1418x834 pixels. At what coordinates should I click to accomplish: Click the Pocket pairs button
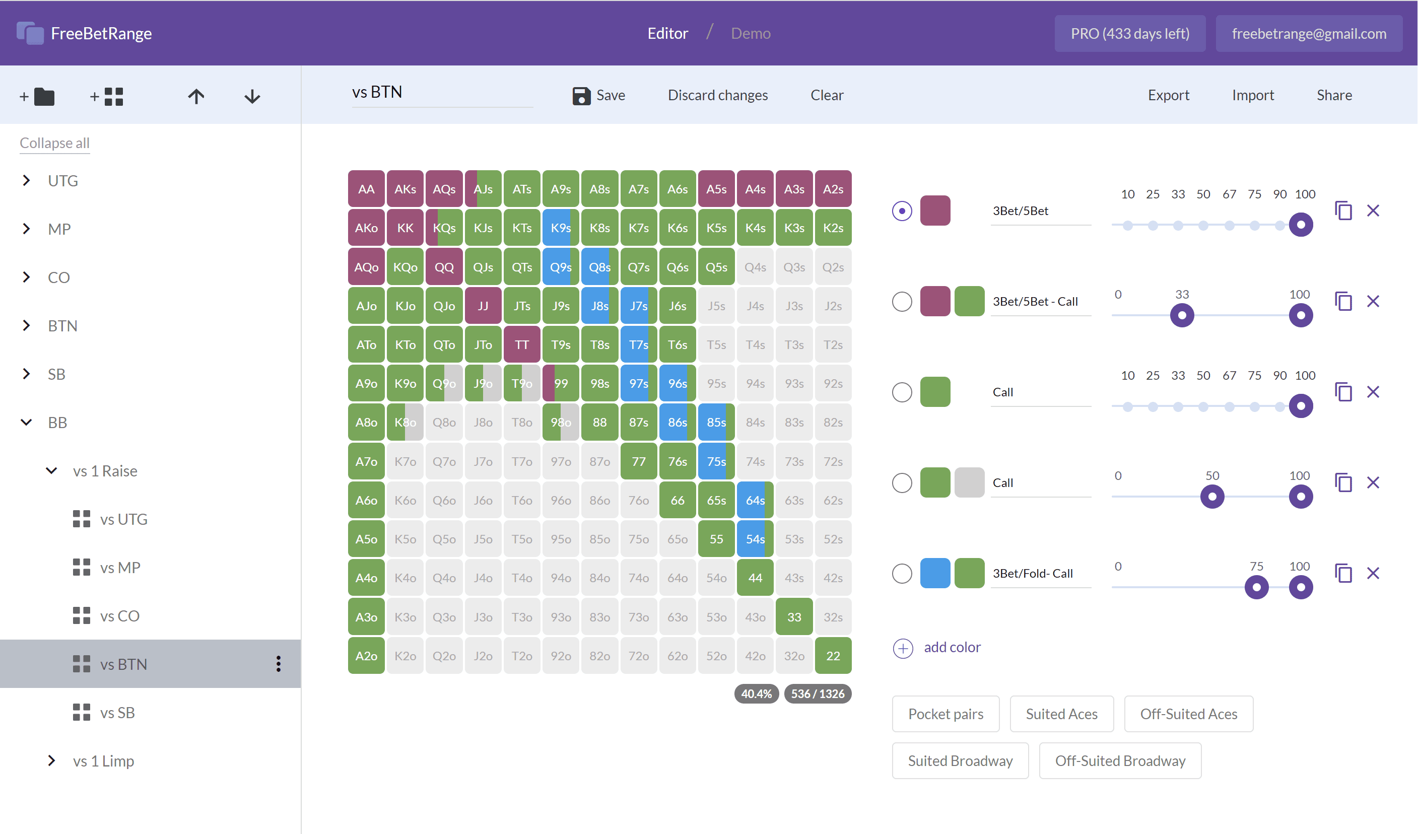(x=946, y=714)
